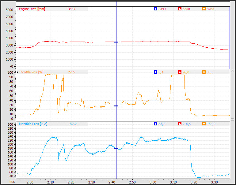Select the Engine RPM [rpm] channel label

point(32,9)
